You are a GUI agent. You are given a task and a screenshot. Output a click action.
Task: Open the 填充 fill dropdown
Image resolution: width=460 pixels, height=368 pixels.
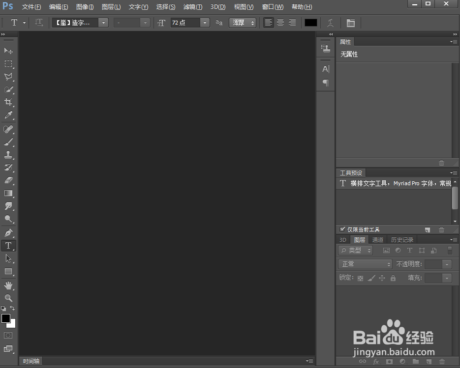pyautogui.click(x=447, y=278)
